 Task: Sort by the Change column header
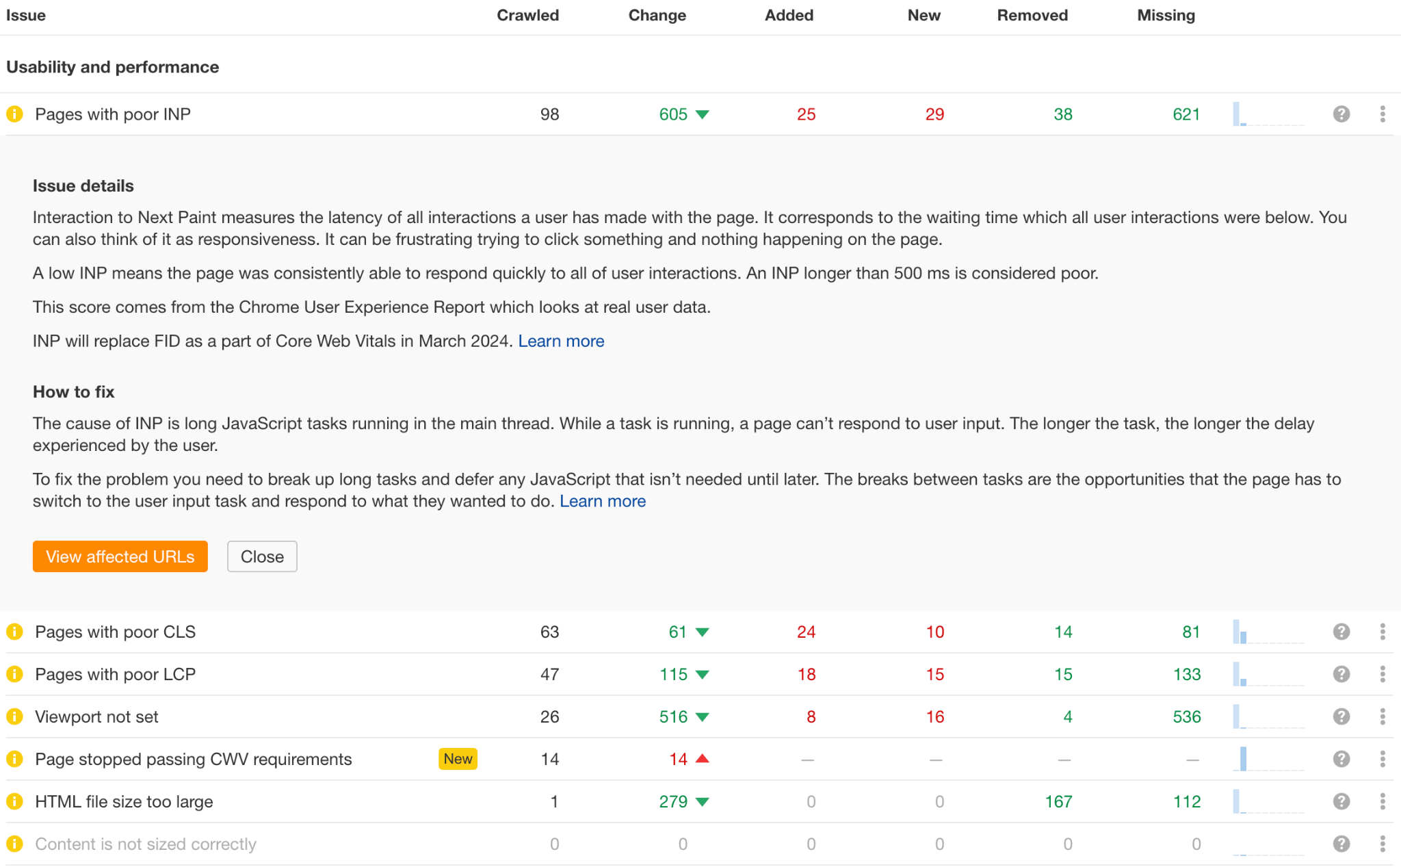[657, 15]
